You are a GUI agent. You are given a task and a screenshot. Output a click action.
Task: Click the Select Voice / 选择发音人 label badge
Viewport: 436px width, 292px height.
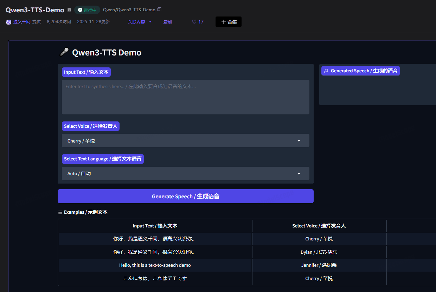click(90, 126)
